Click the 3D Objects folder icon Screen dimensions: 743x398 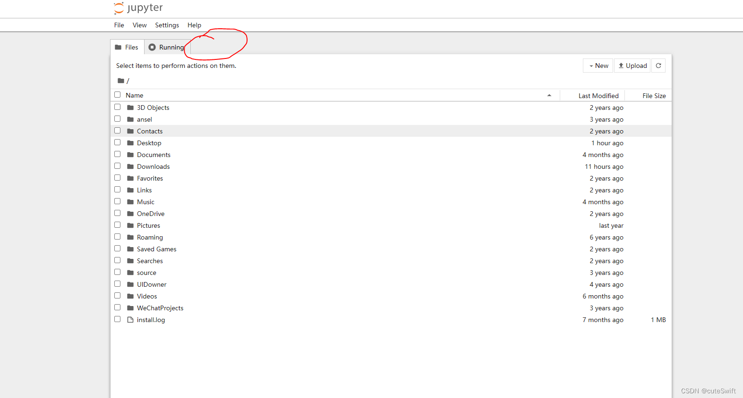click(x=130, y=108)
